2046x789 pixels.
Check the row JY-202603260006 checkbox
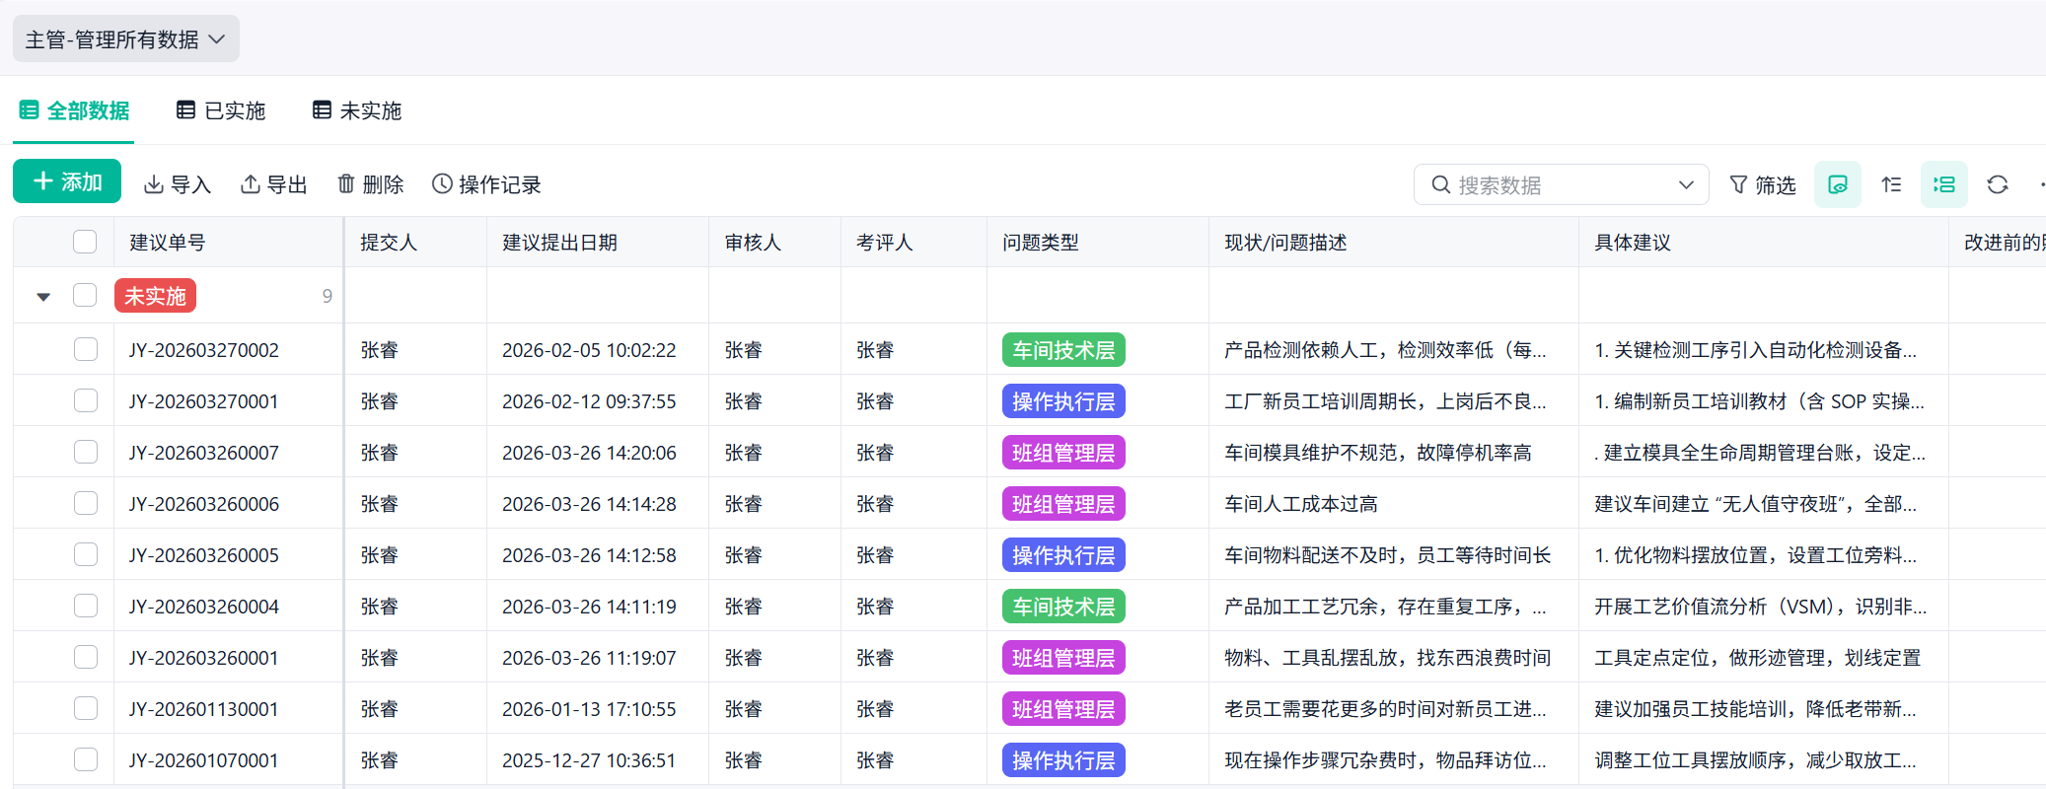[x=86, y=503]
